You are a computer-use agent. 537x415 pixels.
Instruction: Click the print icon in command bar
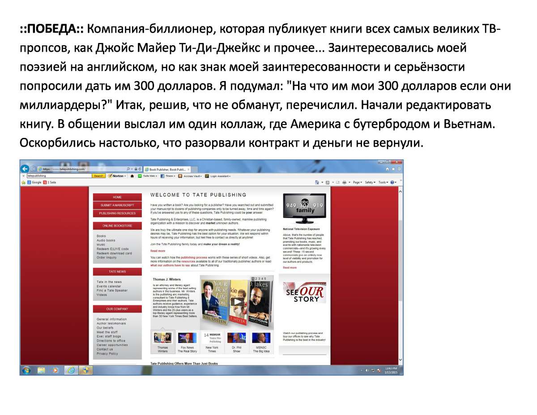coord(344,183)
